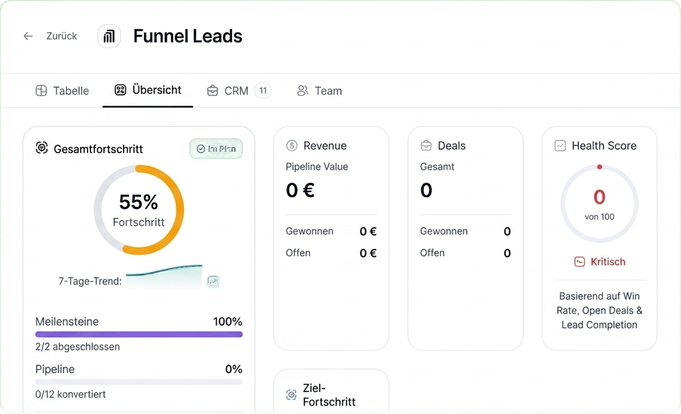Viewport: 681px width, 414px height.
Task: Select the Übersicht tab
Action: [x=148, y=90]
